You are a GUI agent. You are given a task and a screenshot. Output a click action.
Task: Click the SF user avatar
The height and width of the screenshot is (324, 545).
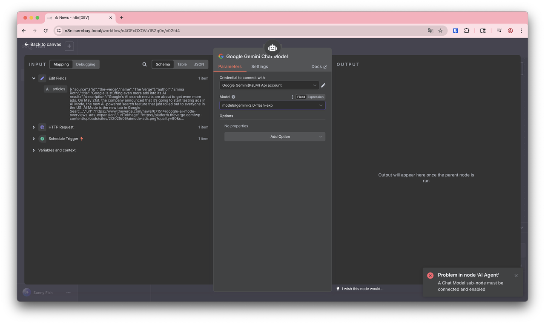(x=27, y=293)
